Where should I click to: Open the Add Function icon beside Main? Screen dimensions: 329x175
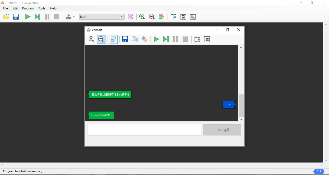[x=130, y=17]
